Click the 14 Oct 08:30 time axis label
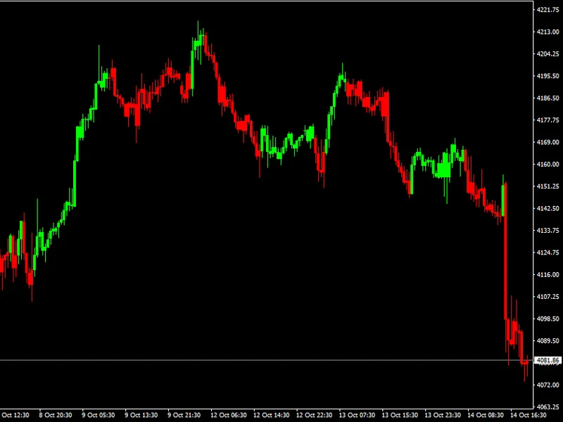The image size is (563, 422). coord(486,415)
